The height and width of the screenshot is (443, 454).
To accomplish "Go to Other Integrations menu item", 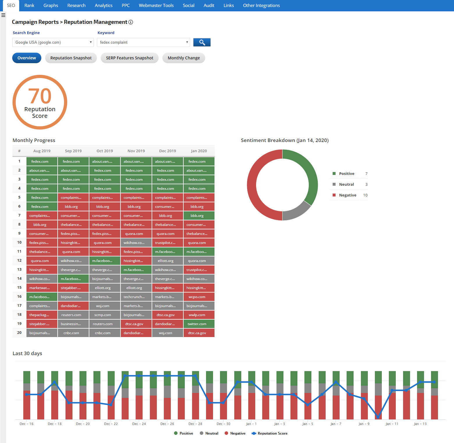I will [261, 6].
